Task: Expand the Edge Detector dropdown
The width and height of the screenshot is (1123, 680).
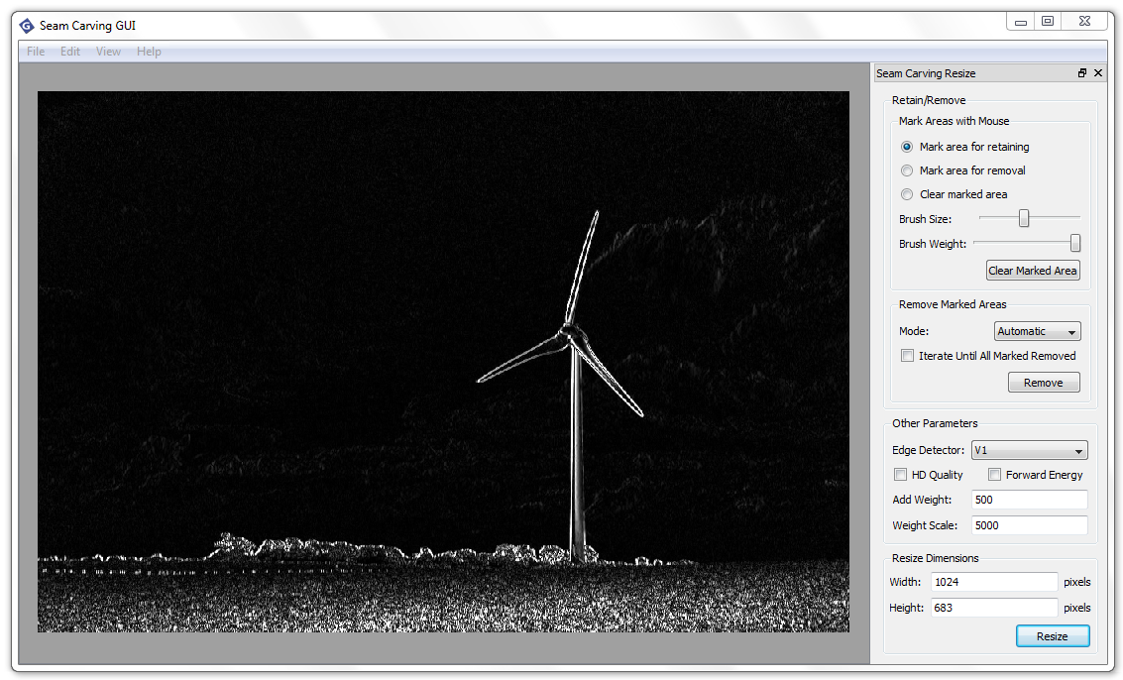Action: pyautogui.click(x=1029, y=450)
